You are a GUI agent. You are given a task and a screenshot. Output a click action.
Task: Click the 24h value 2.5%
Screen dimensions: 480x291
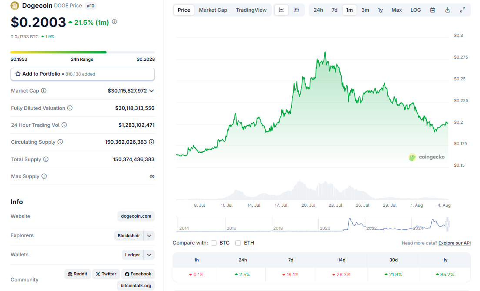pyautogui.click(x=243, y=274)
